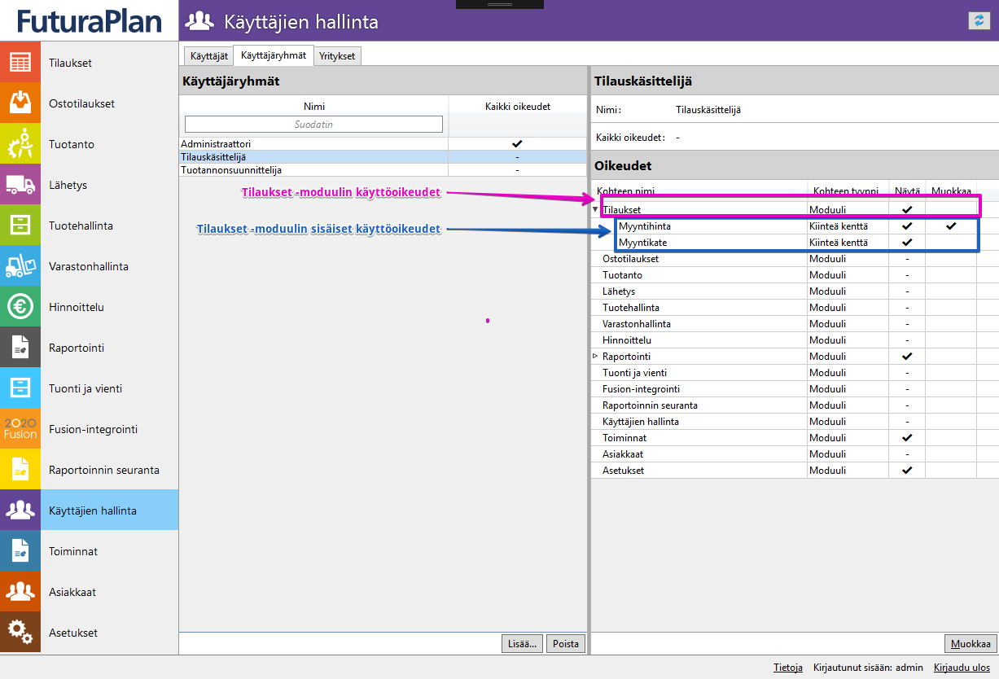This screenshot has width=999, height=679.
Task: Expand the Raportointi tree node
Action: pyautogui.click(x=595, y=357)
